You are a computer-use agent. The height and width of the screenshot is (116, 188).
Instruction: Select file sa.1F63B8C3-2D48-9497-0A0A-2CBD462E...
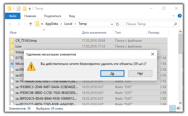(x=88, y=87)
